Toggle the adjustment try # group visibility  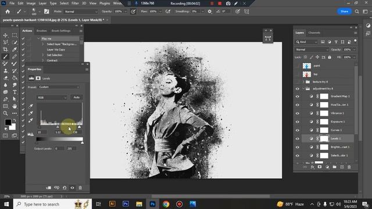coord(297,89)
